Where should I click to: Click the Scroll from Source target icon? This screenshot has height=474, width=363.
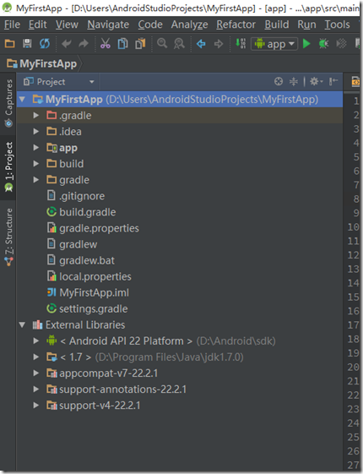pyautogui.click(x=278, y=81)
